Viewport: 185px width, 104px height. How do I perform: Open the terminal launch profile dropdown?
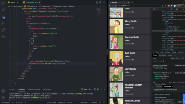click(x=91, y=89)
